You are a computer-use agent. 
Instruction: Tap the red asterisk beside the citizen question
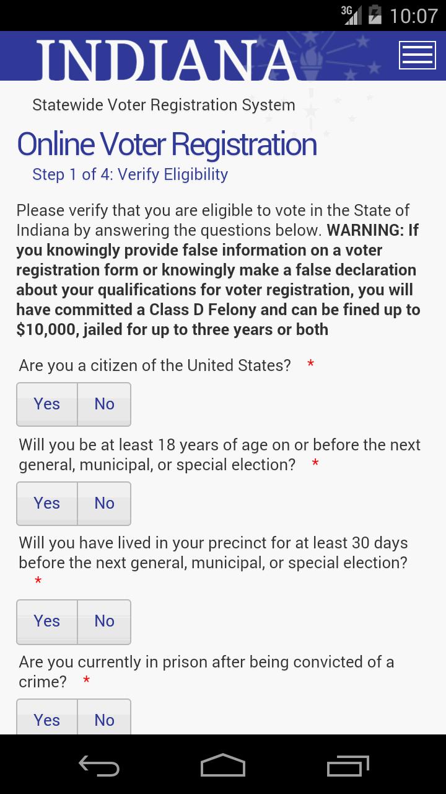click(309, 365)
